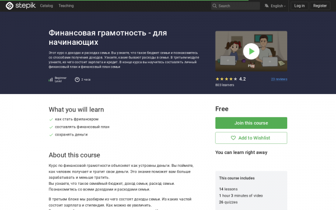The width and height of the screenshot is (336, 210).
Task: Add course to Wishlist
Action: pyautogui.click(x=251, y=138)
